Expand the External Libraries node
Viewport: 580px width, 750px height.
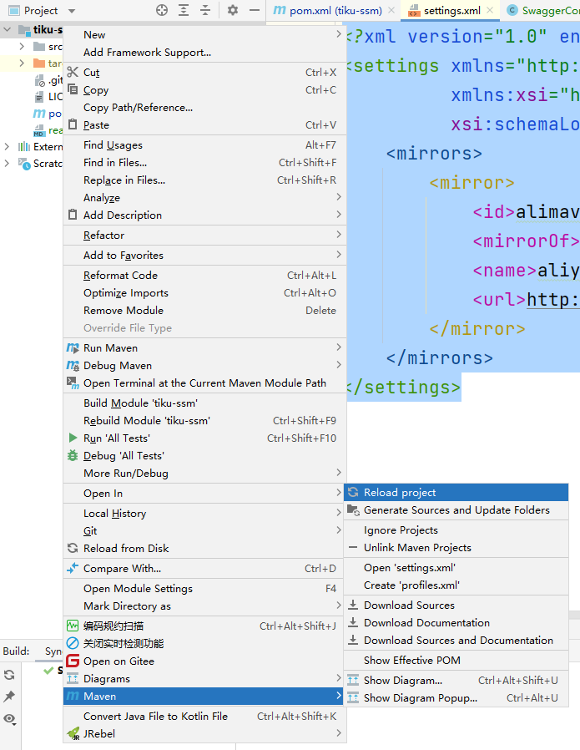tap(7, 146)
